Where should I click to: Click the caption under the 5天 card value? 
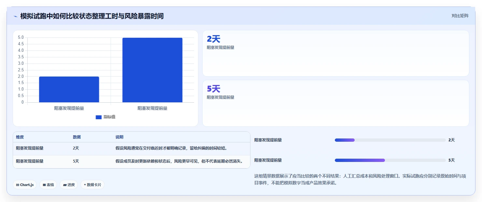point(220,97)
